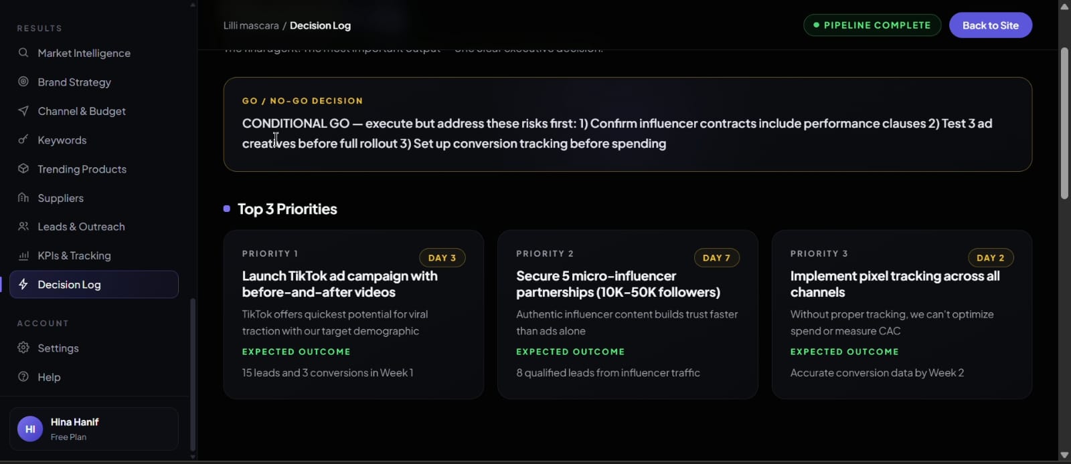Viewport: 1071px width, 464px height.
Task: Click the Trending Products box icon
Action: [23, 168]
